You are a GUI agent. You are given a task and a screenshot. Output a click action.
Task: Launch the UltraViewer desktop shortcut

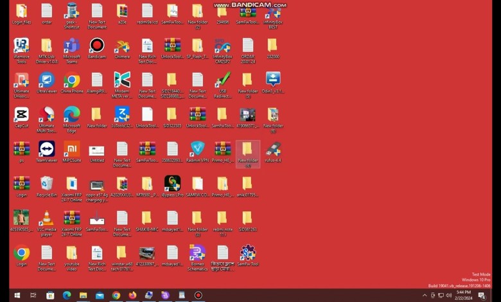click(47, 83)
